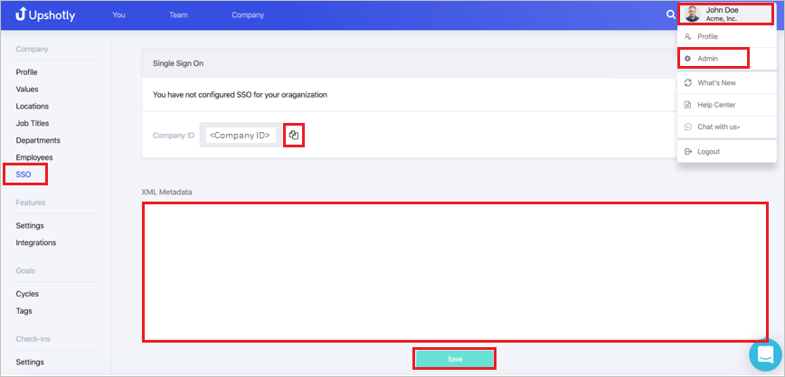The image size is (785, 377).
Task: Open Settings under Check-ins
Action: [x=30, y=362]
